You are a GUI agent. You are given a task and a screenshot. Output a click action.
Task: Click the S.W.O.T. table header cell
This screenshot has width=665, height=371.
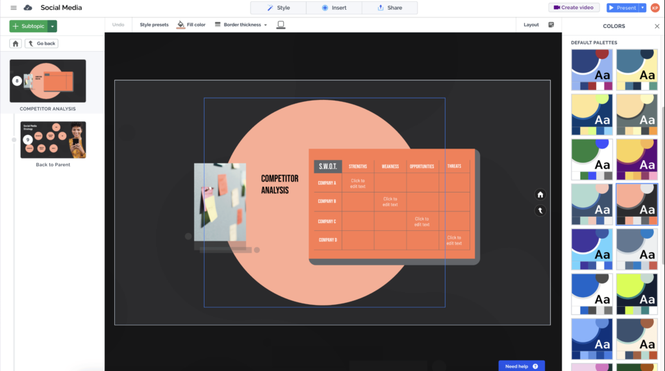(x=328, y=167)
